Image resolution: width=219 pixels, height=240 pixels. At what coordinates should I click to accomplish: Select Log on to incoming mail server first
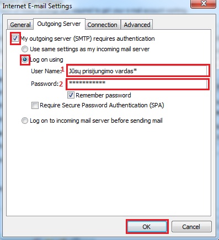pyautogui.click(x=25, y=121)
